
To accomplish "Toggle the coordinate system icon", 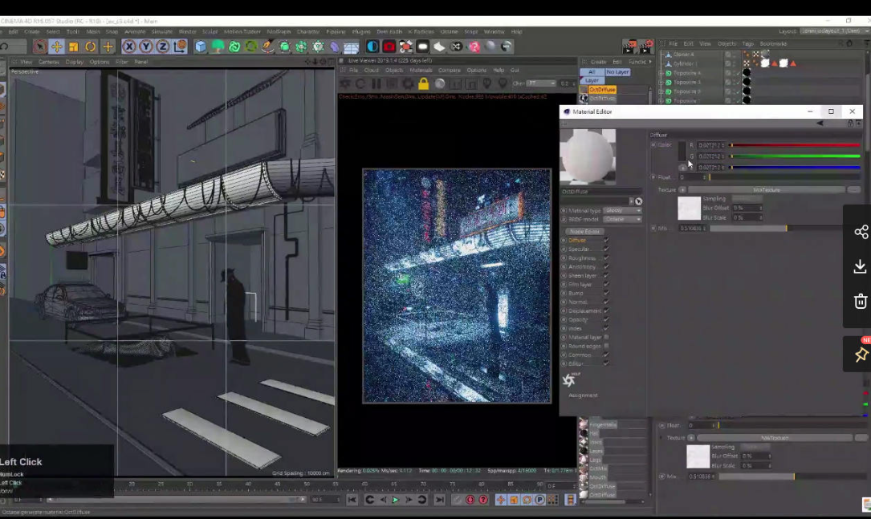I will click(180, 47).
